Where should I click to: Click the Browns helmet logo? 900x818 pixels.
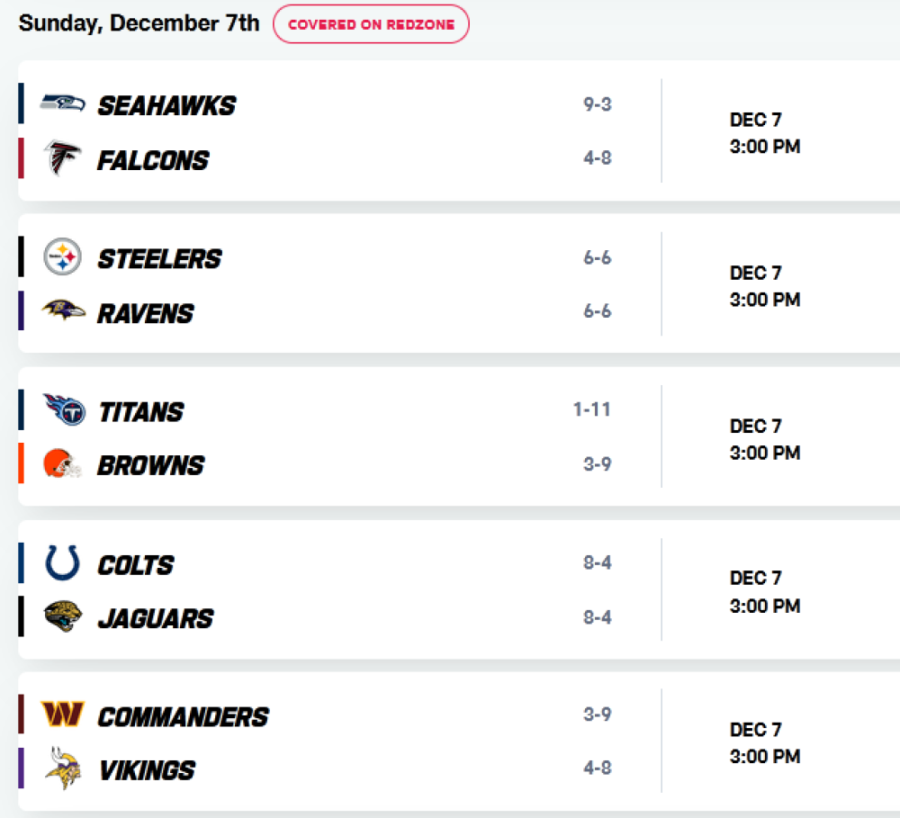[63, 463]
